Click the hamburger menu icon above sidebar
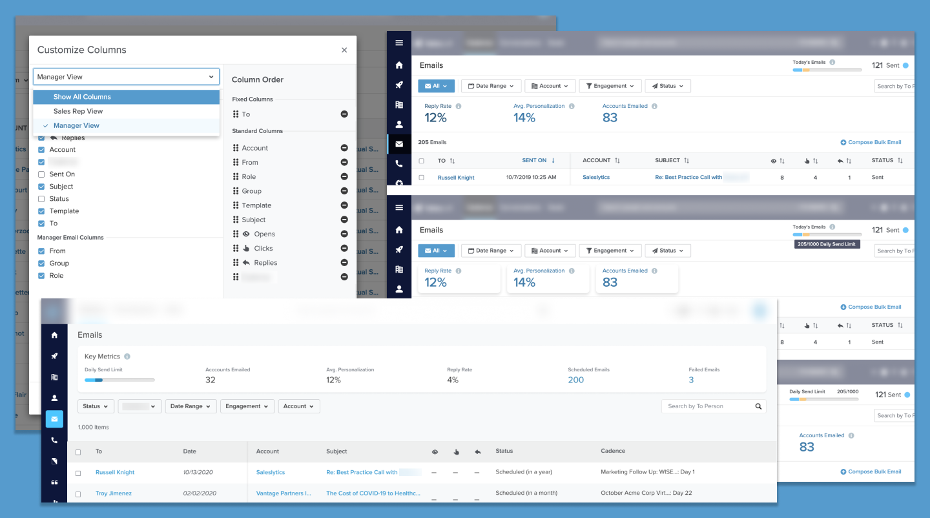 coord(399,43)
